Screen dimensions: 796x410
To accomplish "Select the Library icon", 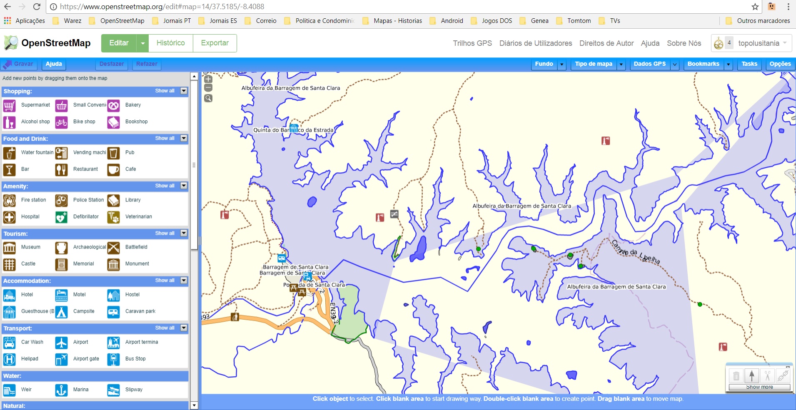I will coord(114,201).
